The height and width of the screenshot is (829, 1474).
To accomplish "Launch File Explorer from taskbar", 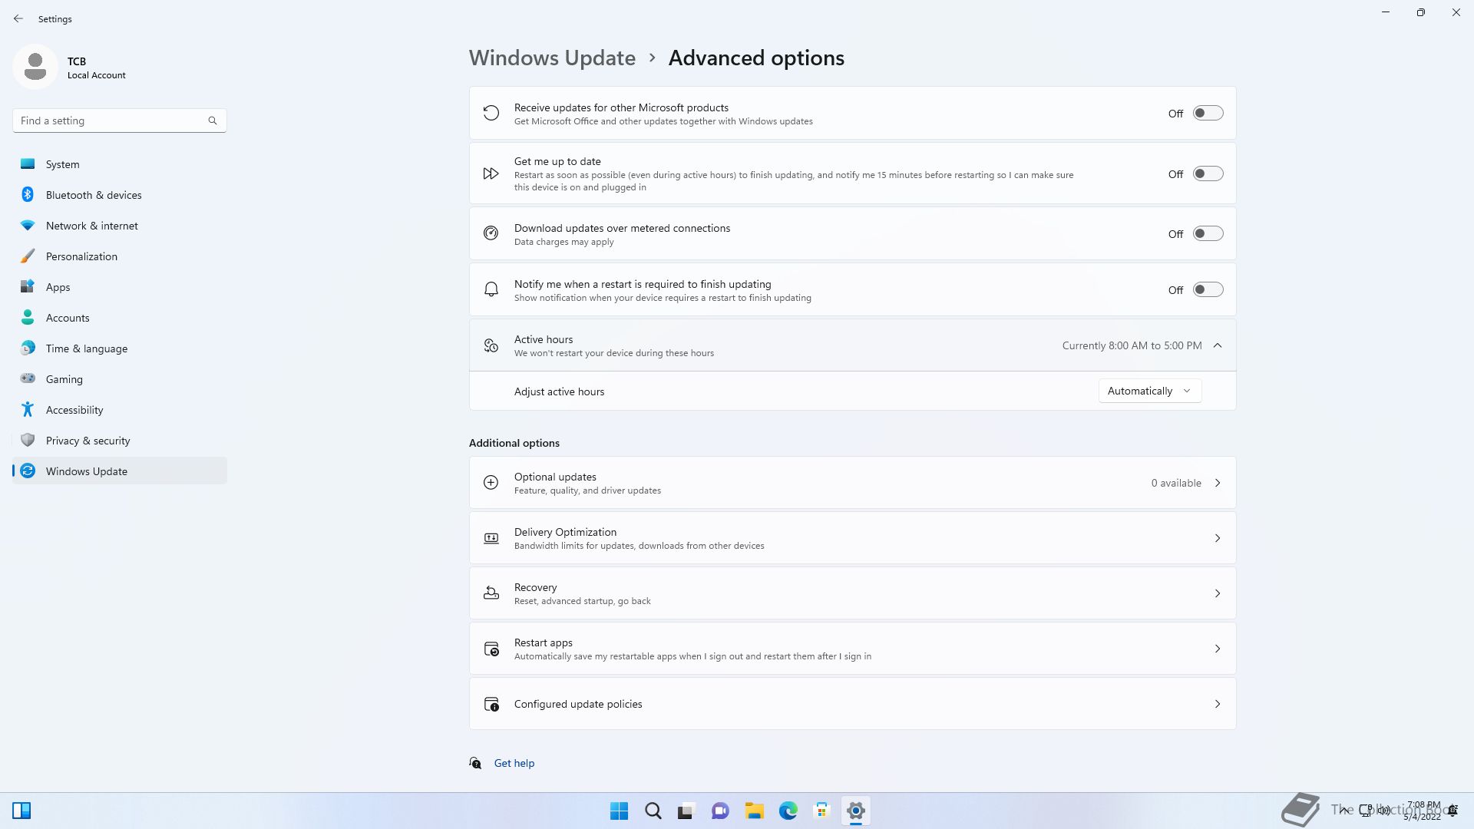I will pyautogui.click(x=754, y=811).
